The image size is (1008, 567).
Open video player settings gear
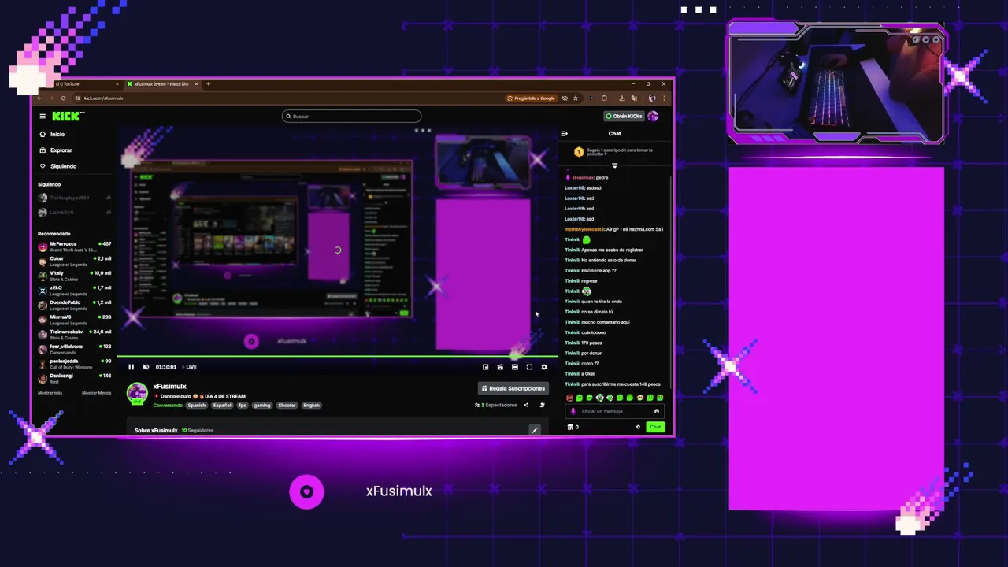click(x=543, y=367)
